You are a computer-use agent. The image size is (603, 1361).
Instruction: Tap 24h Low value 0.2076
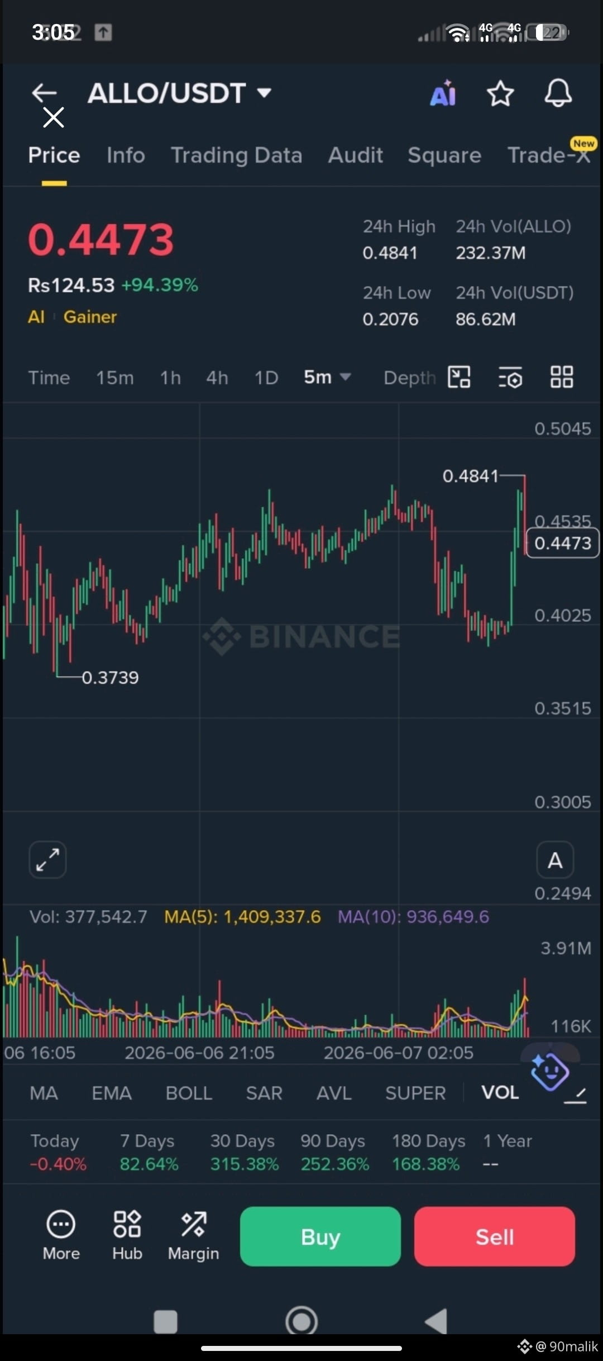click(x=390, y=319)
